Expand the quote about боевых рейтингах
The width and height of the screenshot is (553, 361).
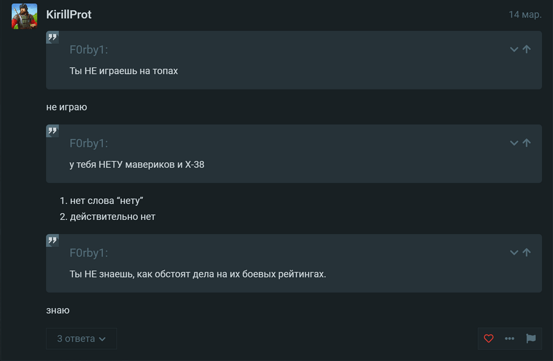click(514, 252)
